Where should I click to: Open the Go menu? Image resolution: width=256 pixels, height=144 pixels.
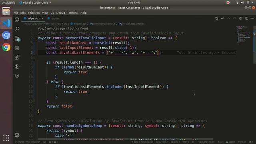[x=52, y=13]
